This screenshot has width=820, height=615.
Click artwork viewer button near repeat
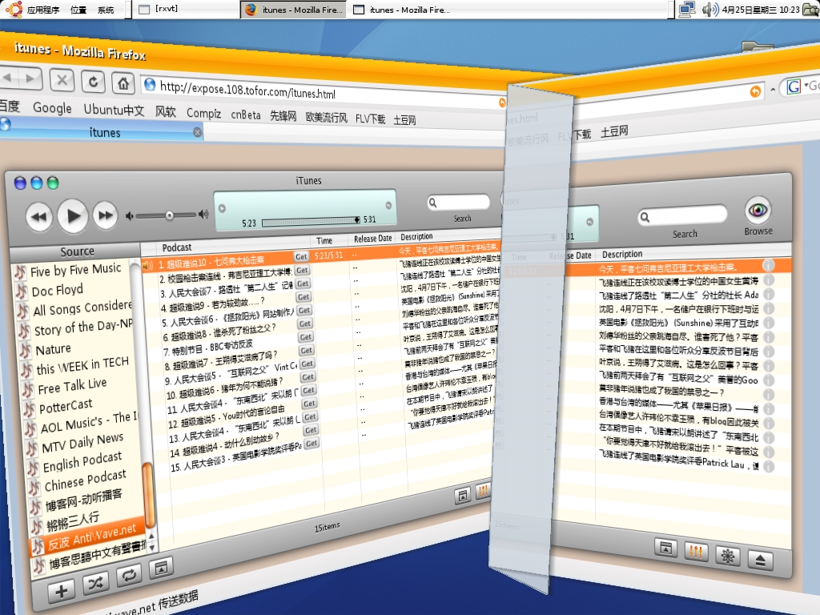click(161, 568)
